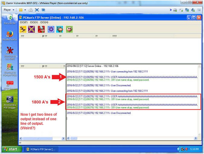Click the red security shield tray icon
Viewport: 204px width, 154px height.
point(186,149)
